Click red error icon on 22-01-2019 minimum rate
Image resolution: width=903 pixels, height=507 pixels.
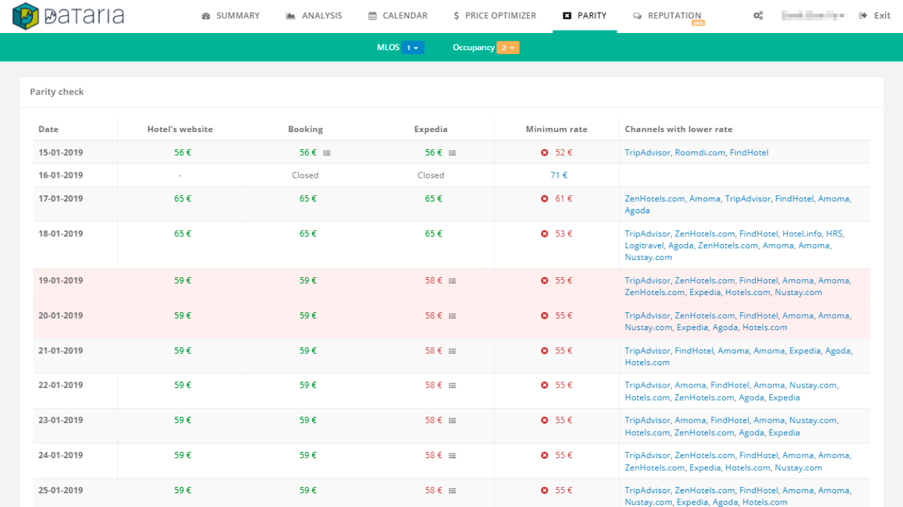click(x=545, y=386)
